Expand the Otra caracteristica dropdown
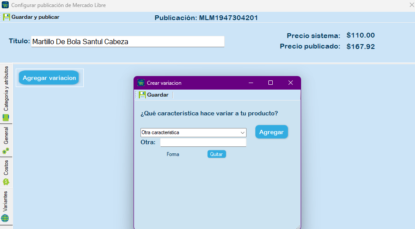Viewport: 415px width, 229px height. pos(243,132)
